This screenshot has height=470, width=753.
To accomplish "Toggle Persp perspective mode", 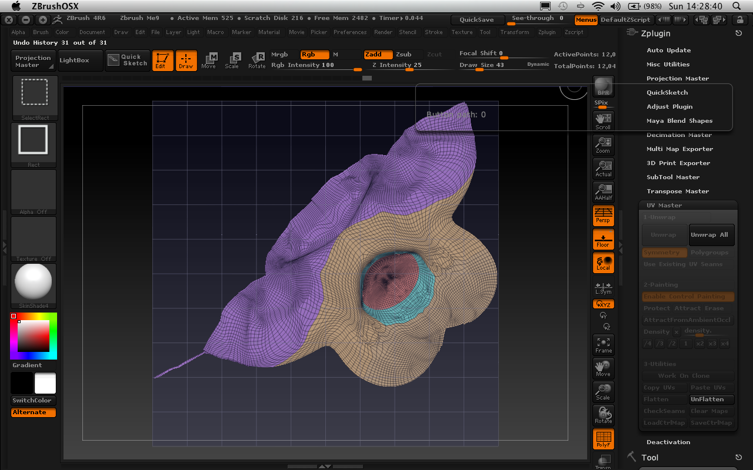I will pos(603,215).
